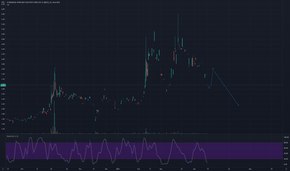Select the Stoch (14, 3, 3) indicator legend
This screenshot has height=171, width=290.
[12, 136]
